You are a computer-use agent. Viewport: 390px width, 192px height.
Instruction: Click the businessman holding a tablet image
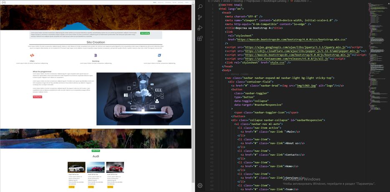(x=143, y=99)
